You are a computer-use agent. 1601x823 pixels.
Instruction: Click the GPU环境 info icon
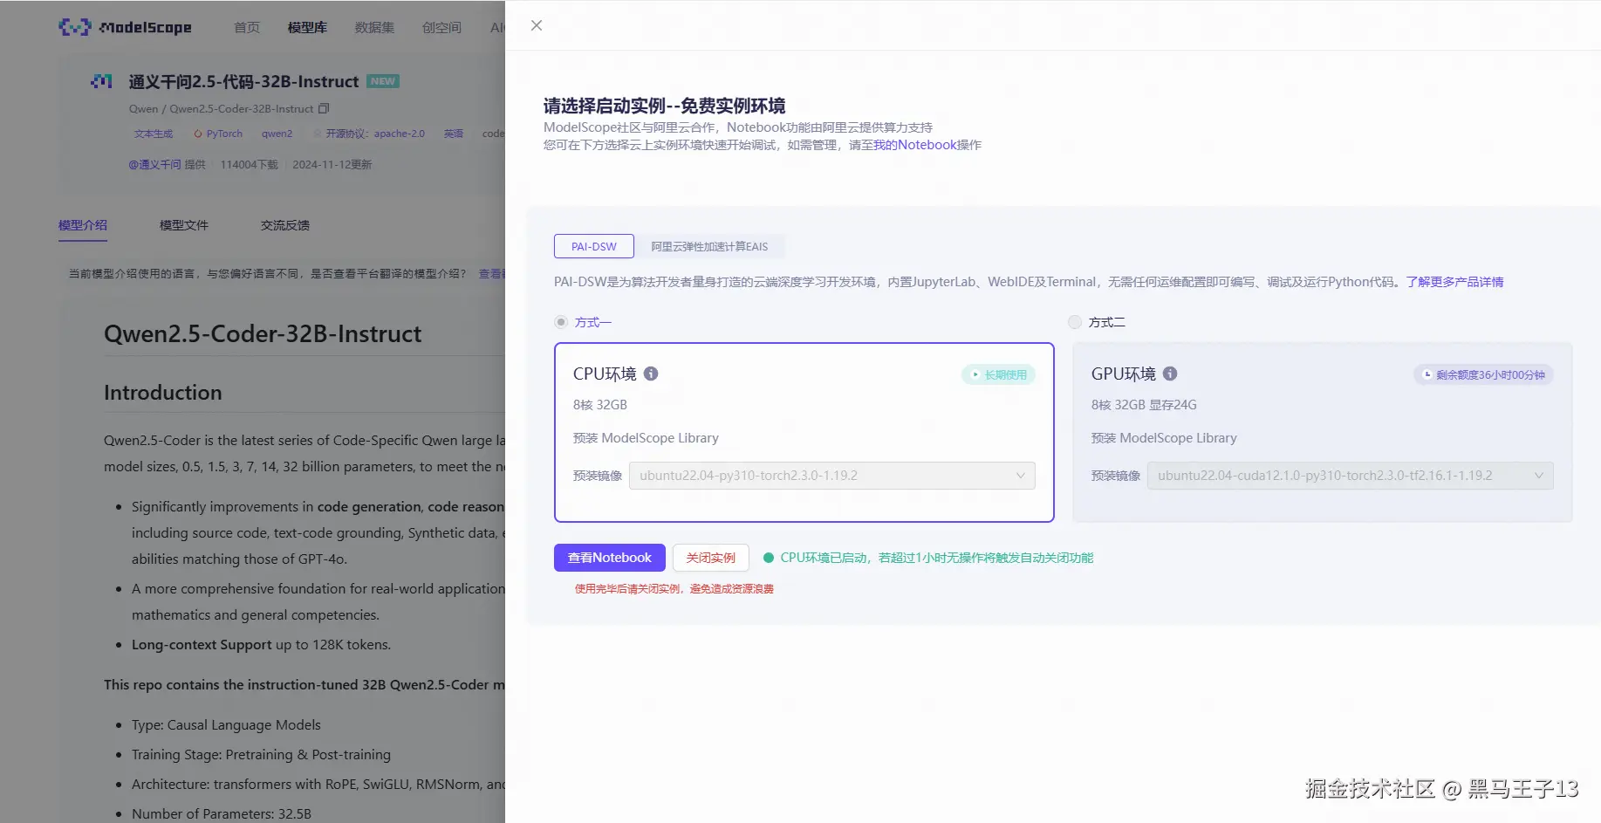coord(1170,374)
